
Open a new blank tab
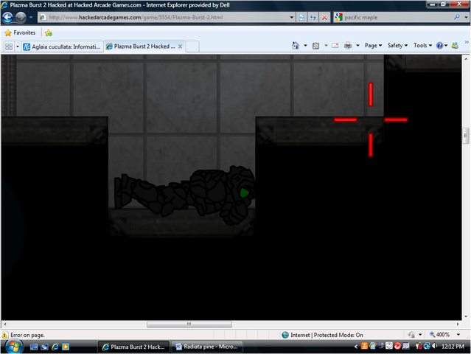[192, 46]
